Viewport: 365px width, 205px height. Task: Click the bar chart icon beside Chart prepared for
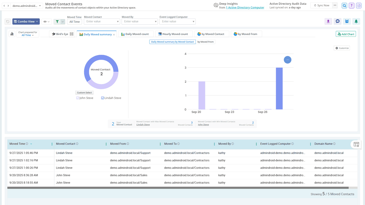click(x=12, y=34)
